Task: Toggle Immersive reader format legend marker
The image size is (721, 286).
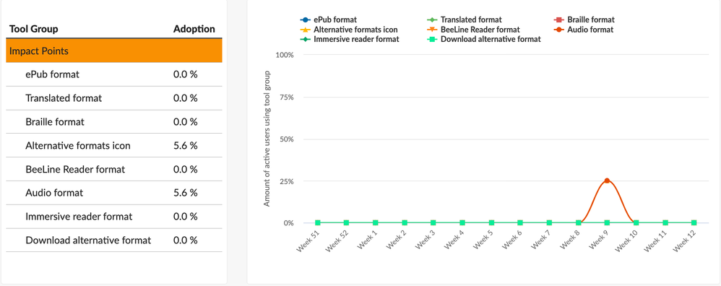Action: coord(304,39)
